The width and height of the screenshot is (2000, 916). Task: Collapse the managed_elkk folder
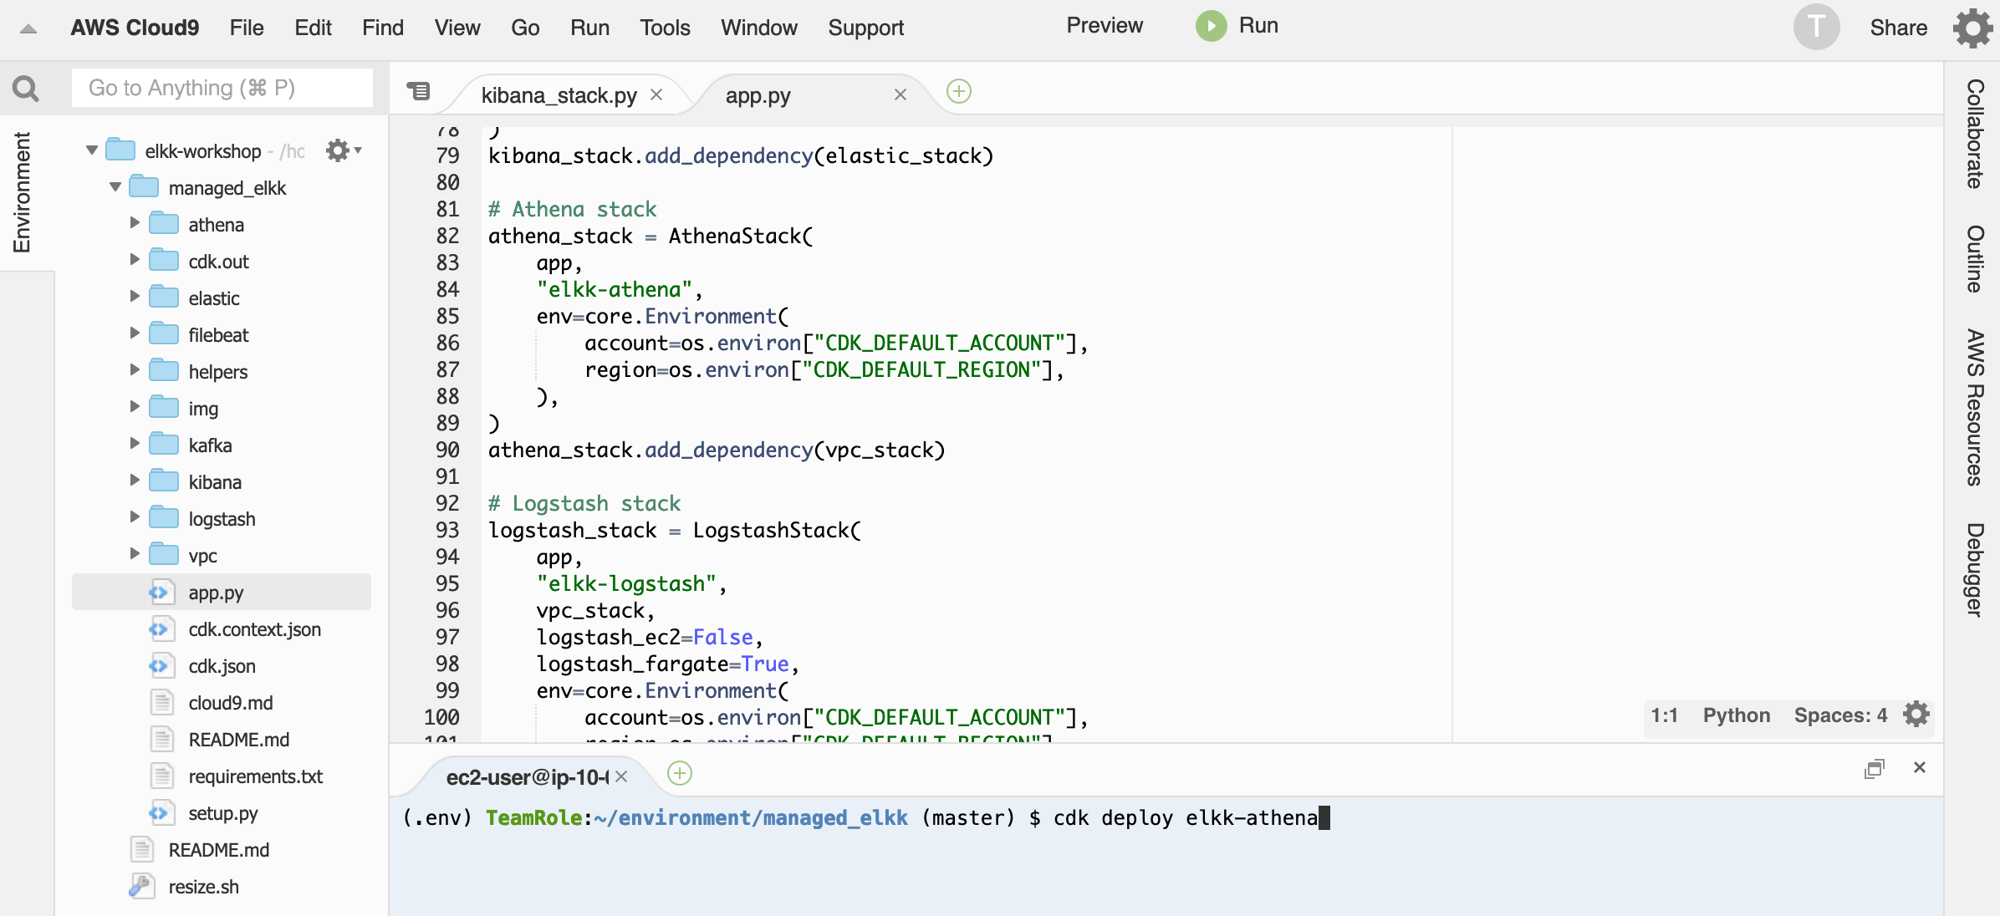coord(115,187)
